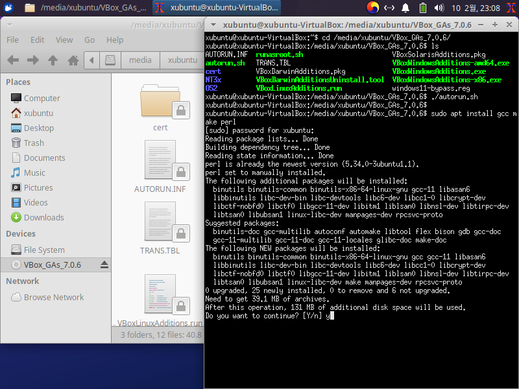Screen dimensions: 519x389
Task: Click the battery status tray icon
Action: point(423,8)
